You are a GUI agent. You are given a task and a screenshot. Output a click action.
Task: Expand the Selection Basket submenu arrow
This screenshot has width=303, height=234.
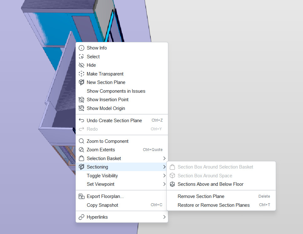(x=164, y=159)
